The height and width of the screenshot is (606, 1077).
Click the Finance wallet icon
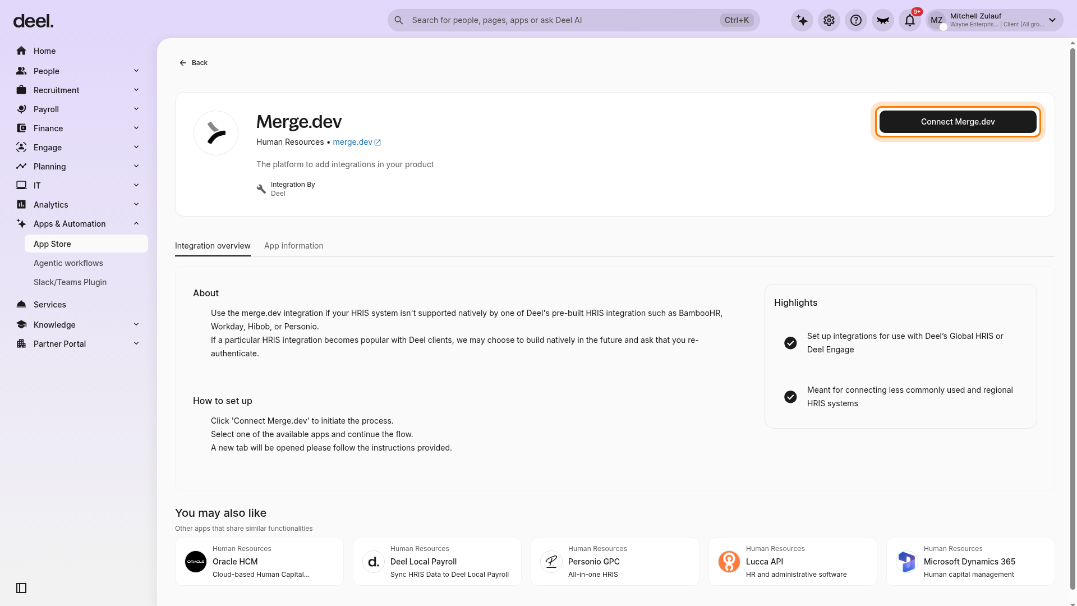[21, 128]
